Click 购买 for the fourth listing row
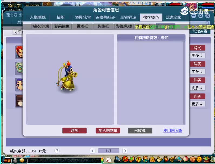The height and width of the screenshot is (164, 215). pos(197,96)
